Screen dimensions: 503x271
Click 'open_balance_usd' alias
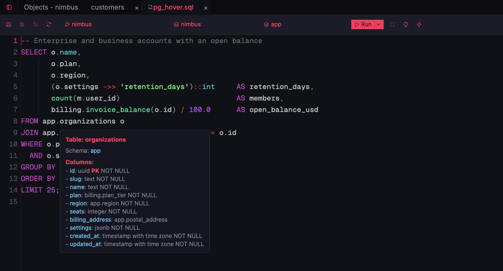click(284, 110)
